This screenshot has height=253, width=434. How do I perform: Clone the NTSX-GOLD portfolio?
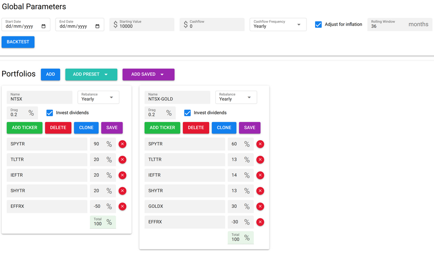224,128
